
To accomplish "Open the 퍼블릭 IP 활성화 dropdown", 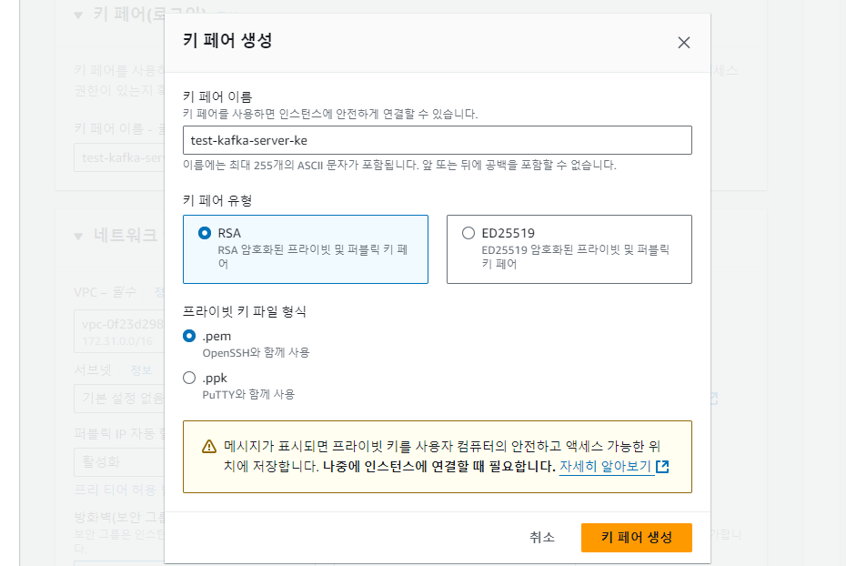I will [x=118, y=461].
